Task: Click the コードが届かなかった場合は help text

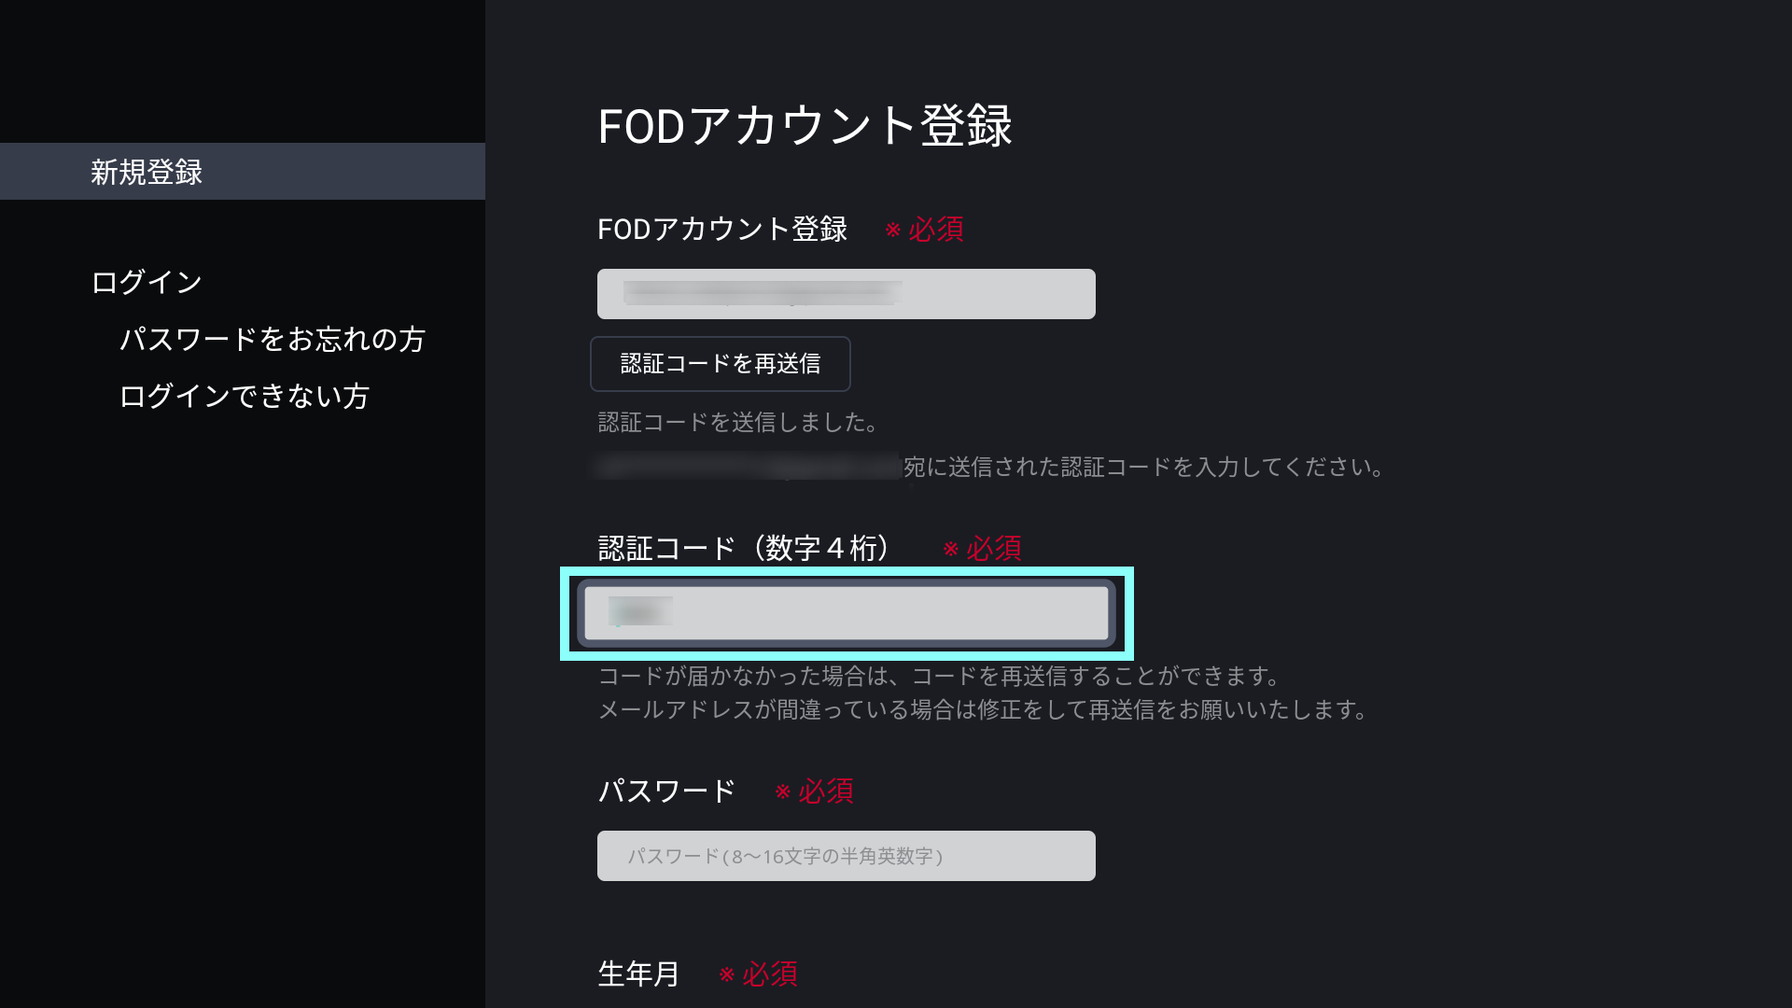Action: pyautogui.click(x=938, y=676)
